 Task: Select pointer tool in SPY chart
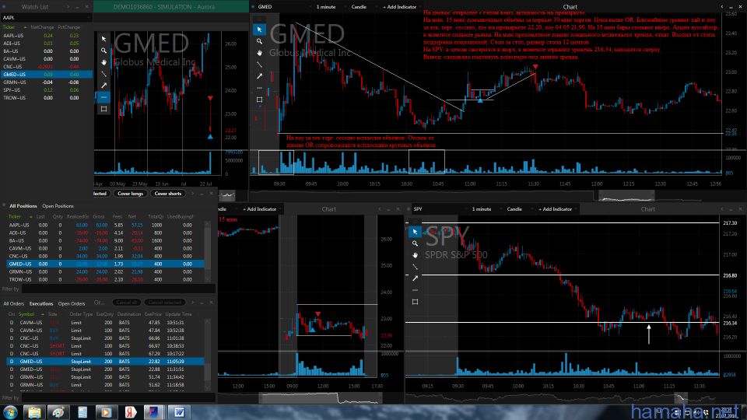point(415,232)
